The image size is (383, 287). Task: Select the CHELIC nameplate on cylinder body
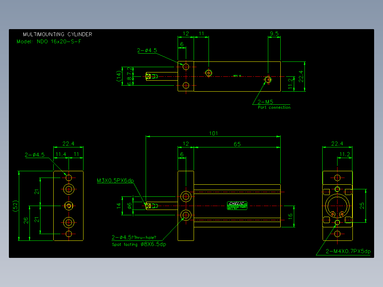point(237,206)
